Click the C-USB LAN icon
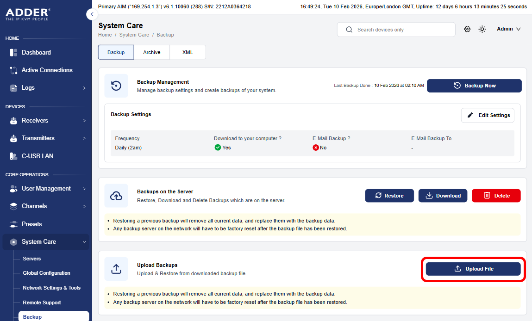The width and height of the screenshot is (532, 321). [x=13, y=156]
